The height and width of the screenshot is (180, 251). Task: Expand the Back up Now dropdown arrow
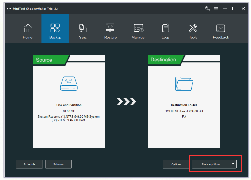[x=233, y=164]
